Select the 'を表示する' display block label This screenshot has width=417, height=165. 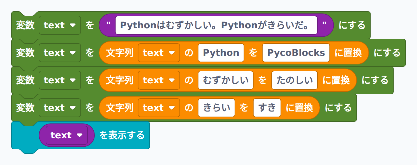pos(122,135)
